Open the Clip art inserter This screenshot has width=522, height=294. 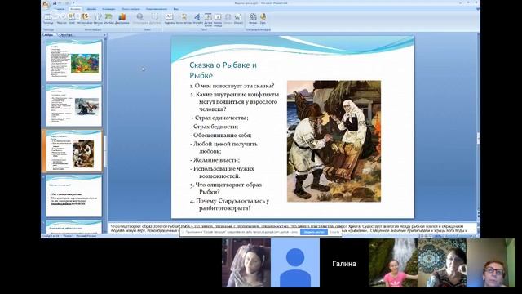click(72, 18)
